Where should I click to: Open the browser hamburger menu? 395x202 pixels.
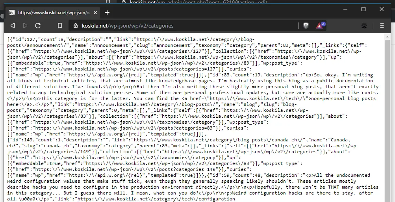tap(382, 26)
